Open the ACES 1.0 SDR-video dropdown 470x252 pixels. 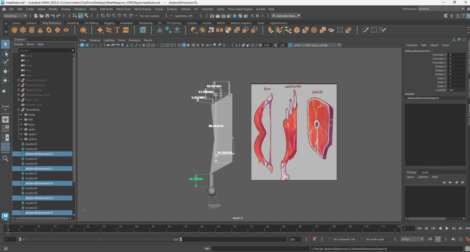click(317, 45)
